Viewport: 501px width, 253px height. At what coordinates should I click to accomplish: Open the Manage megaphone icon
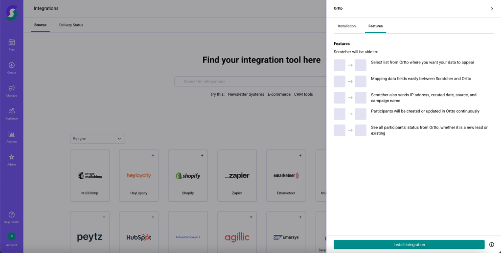coord(12,88)
